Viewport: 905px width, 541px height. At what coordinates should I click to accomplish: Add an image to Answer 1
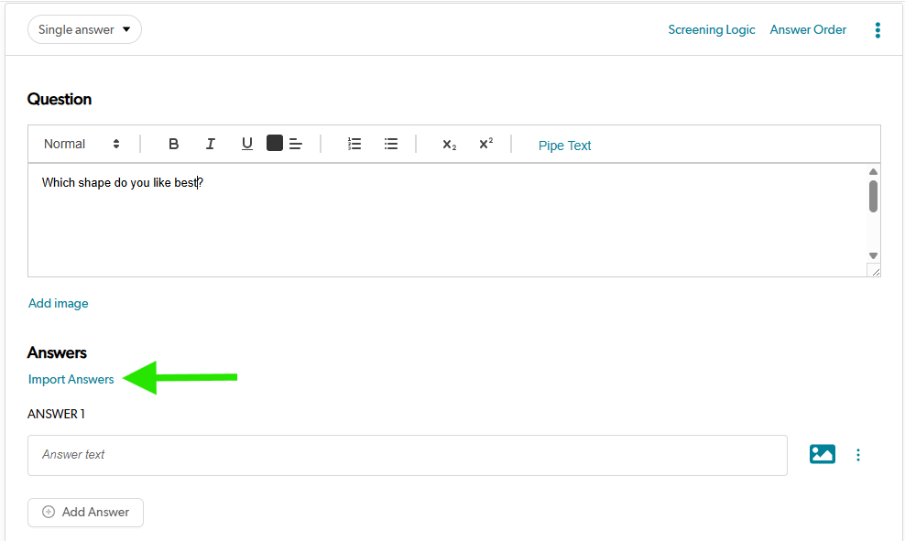click(x=822, y=454)
